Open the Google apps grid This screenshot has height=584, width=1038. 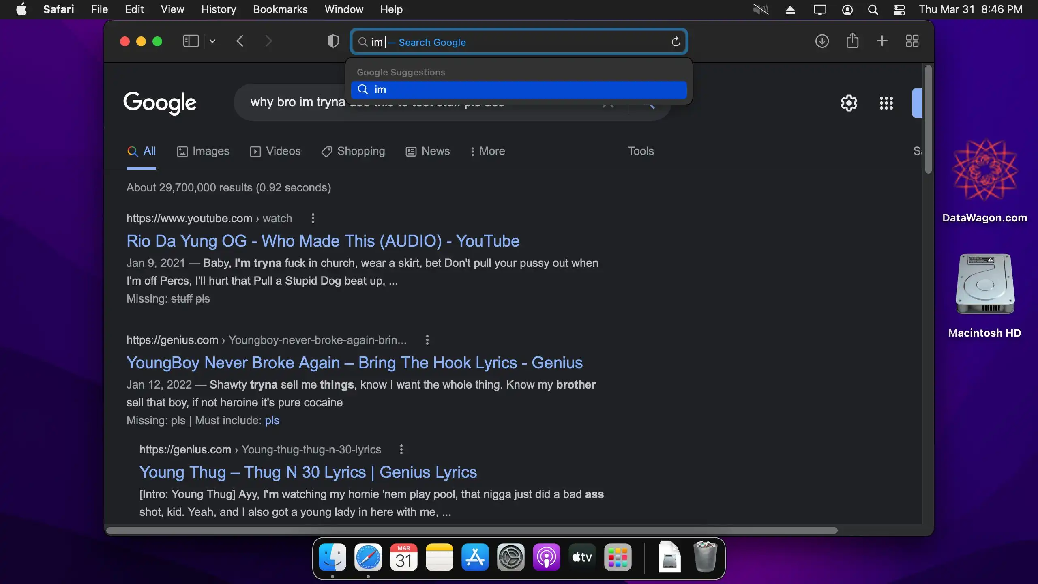tap(886, 103)
